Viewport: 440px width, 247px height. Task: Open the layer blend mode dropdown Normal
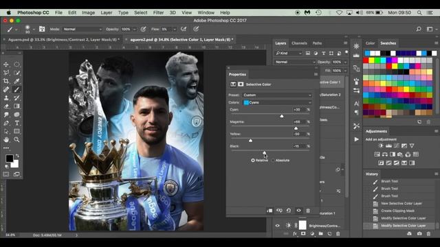295,62
